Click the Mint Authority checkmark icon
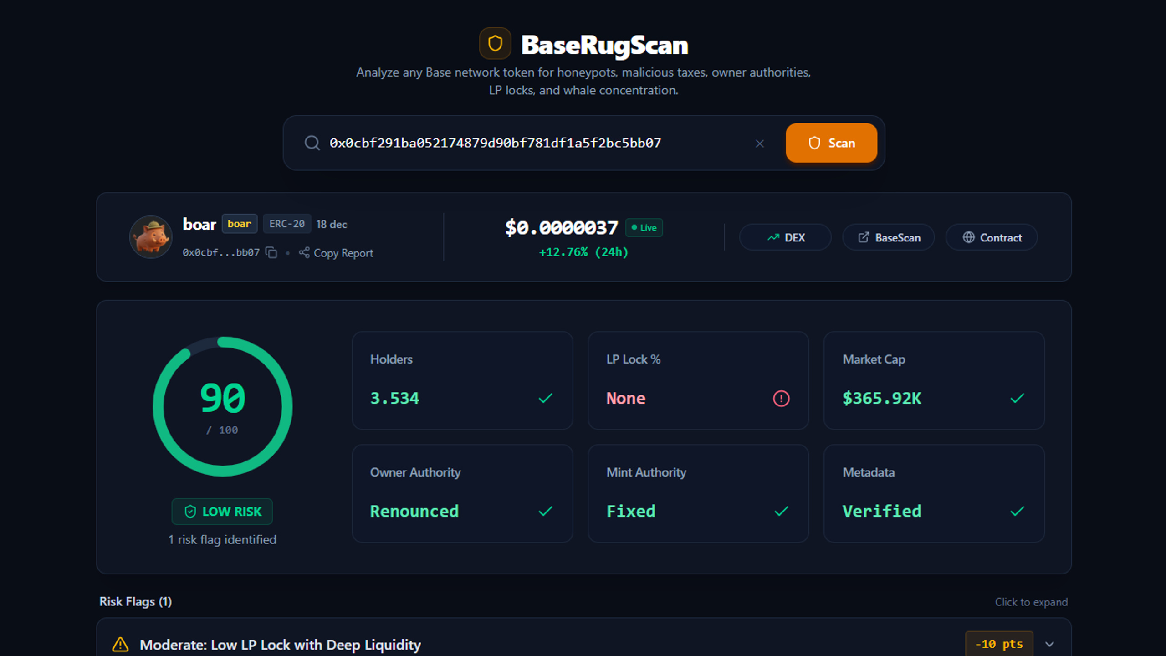The image size is (1166, 656). pos(781,512)
